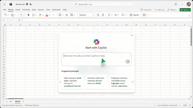Switch to the Automate tab

click(56, 9)
